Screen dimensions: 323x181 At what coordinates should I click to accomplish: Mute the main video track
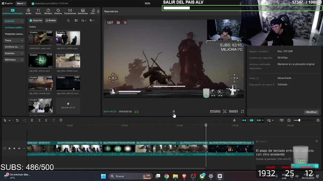click(x=19, y=148)
